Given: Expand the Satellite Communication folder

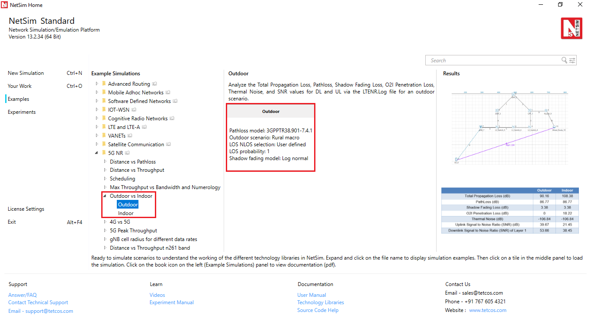Looking at the screenshot, I should (x=97, y=145).
